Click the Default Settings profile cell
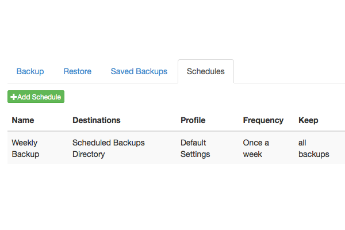 (195, 148)
